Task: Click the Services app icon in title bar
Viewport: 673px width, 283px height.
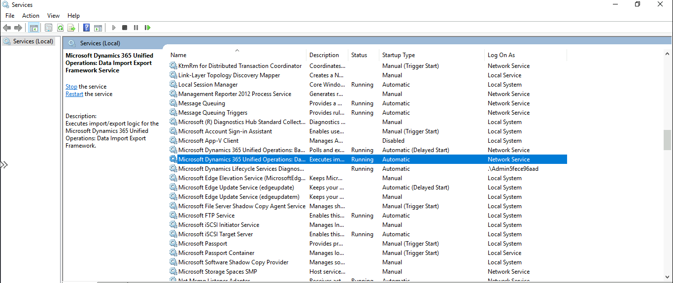Action: [x=5, y=4]
